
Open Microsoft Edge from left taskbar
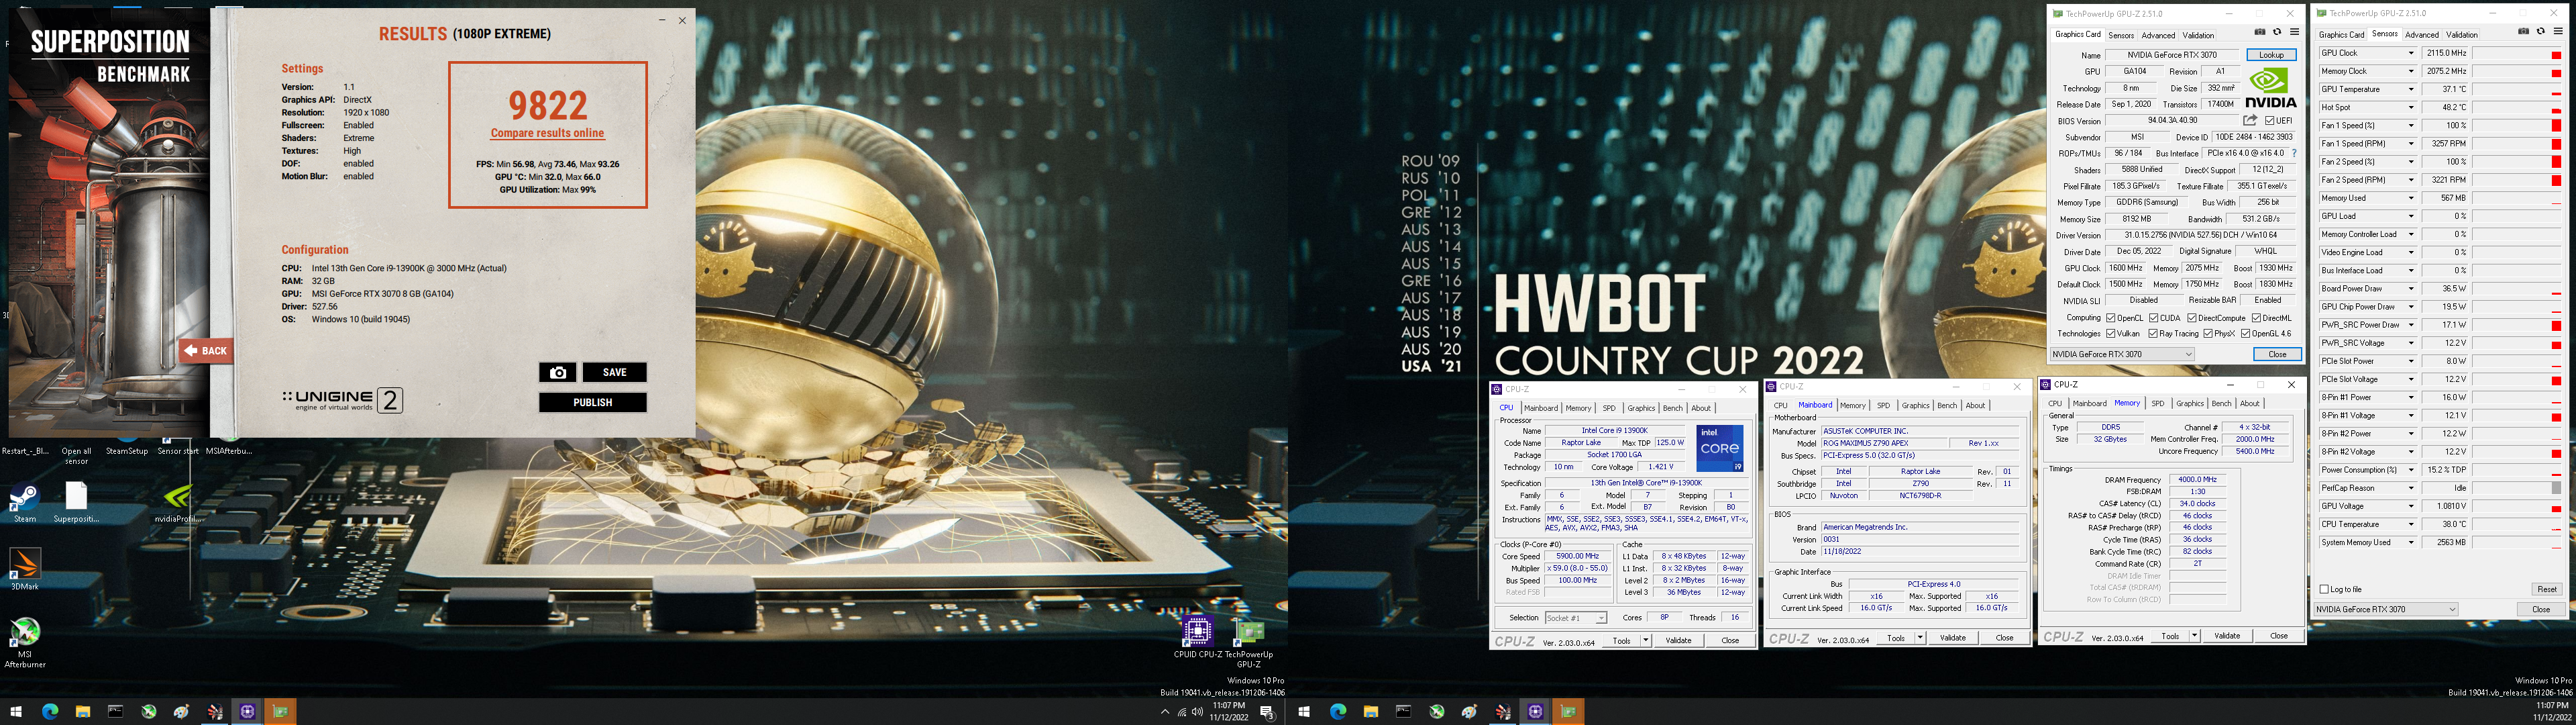pyautogui.click(x=50, y=712)
